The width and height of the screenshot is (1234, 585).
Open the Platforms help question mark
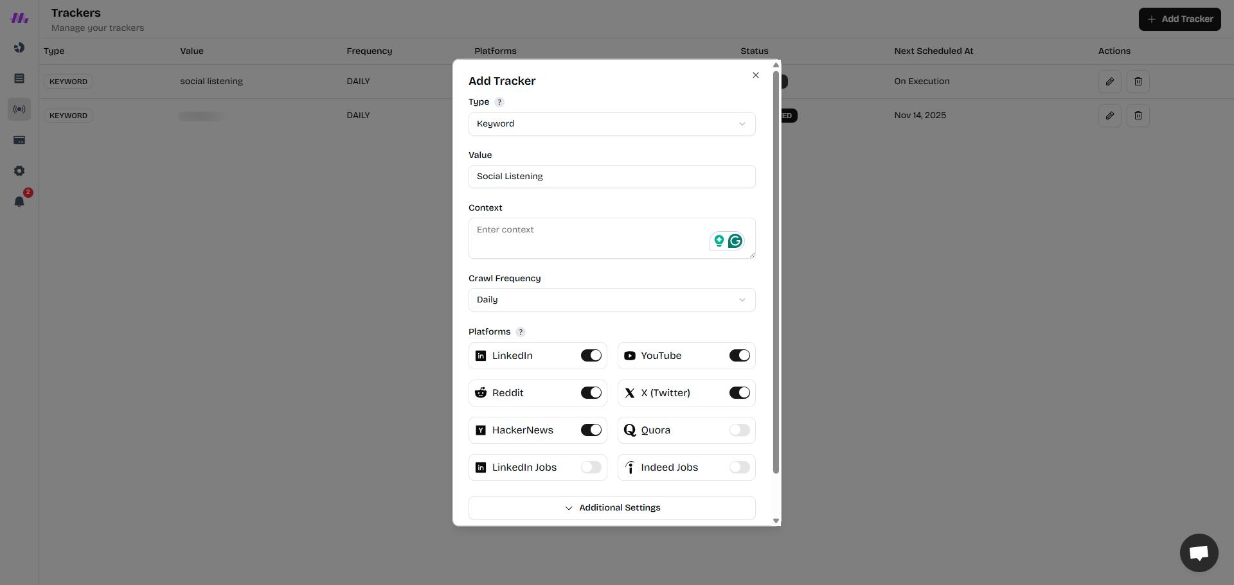tap(521, 332)
